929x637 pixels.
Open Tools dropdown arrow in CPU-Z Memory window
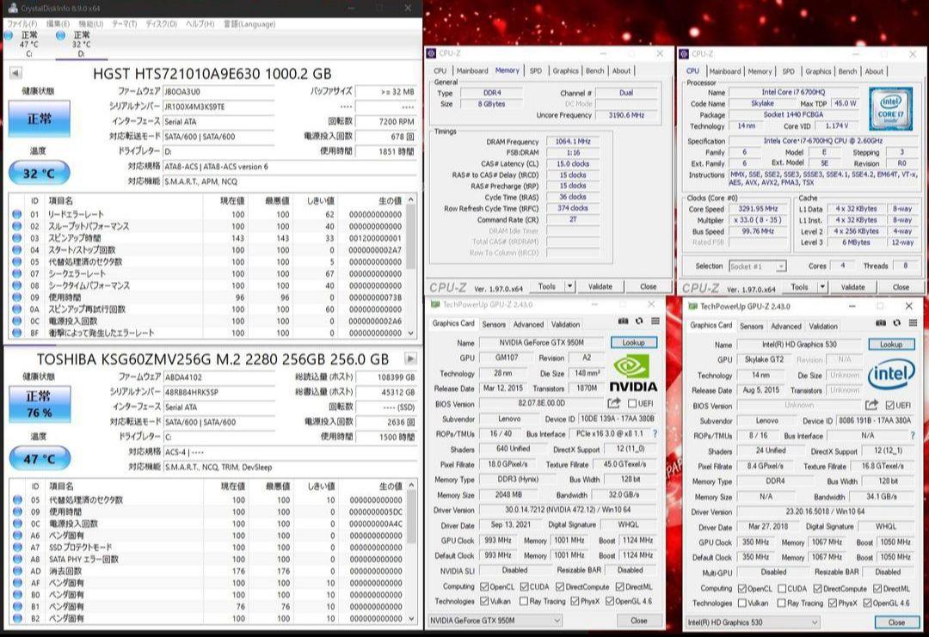pyautogui.click(x=569, y=286)
